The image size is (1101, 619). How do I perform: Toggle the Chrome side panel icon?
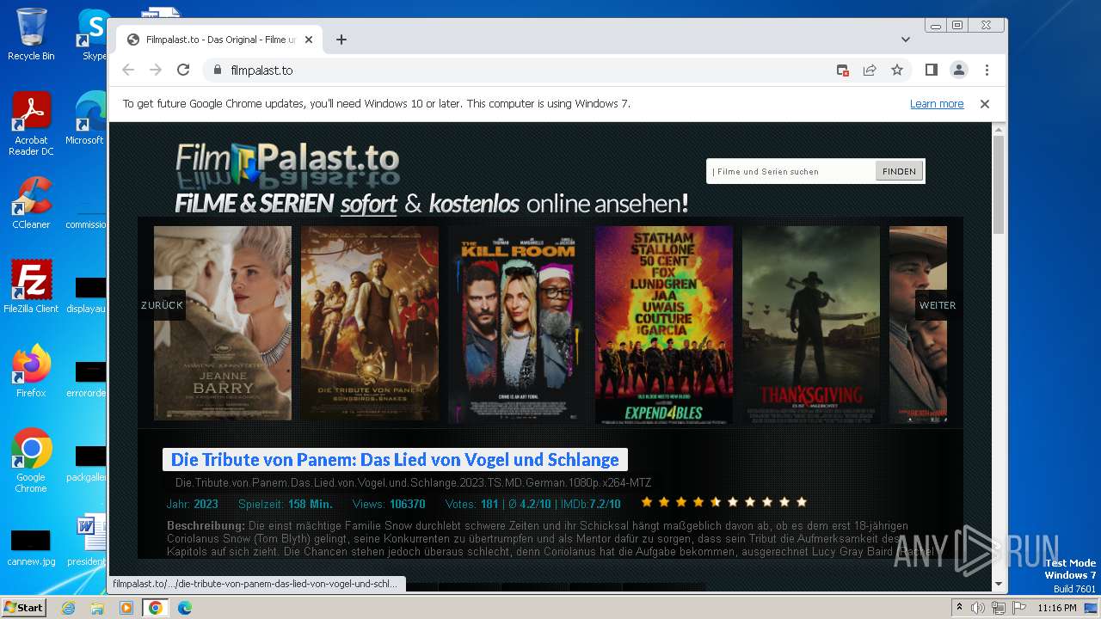[932, 70]
